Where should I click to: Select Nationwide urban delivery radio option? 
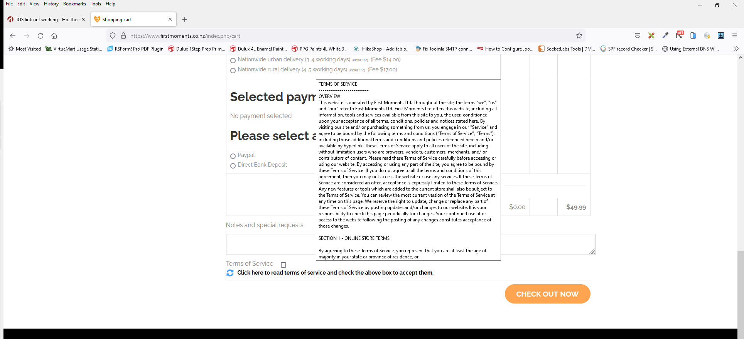pyautogui.click(x=233, y=61)
